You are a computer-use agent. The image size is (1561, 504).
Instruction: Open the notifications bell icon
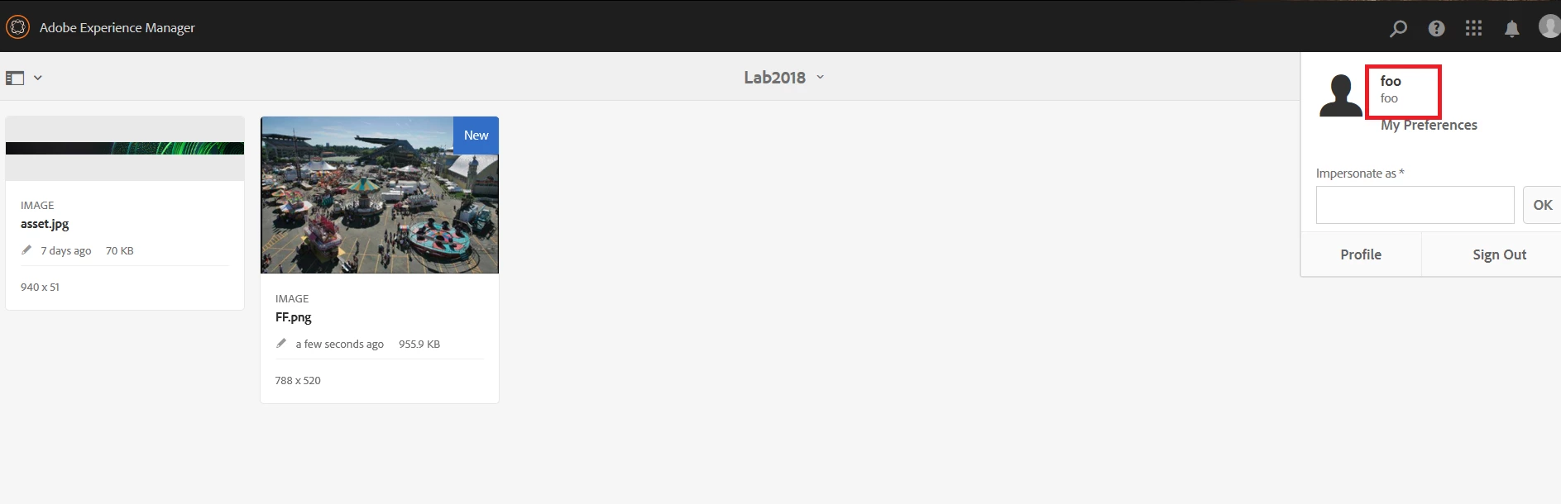click(x=1512, y=29)
